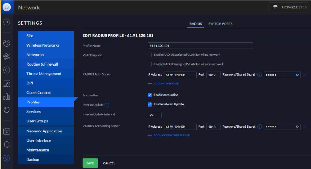Click the green Save button
The width and height of the screenshot is (311, 169).
pyautogui.click(x=90, y=163)
